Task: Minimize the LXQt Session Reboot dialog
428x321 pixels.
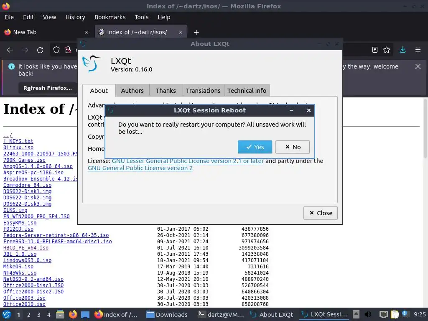Action: [x=291, y=110]
